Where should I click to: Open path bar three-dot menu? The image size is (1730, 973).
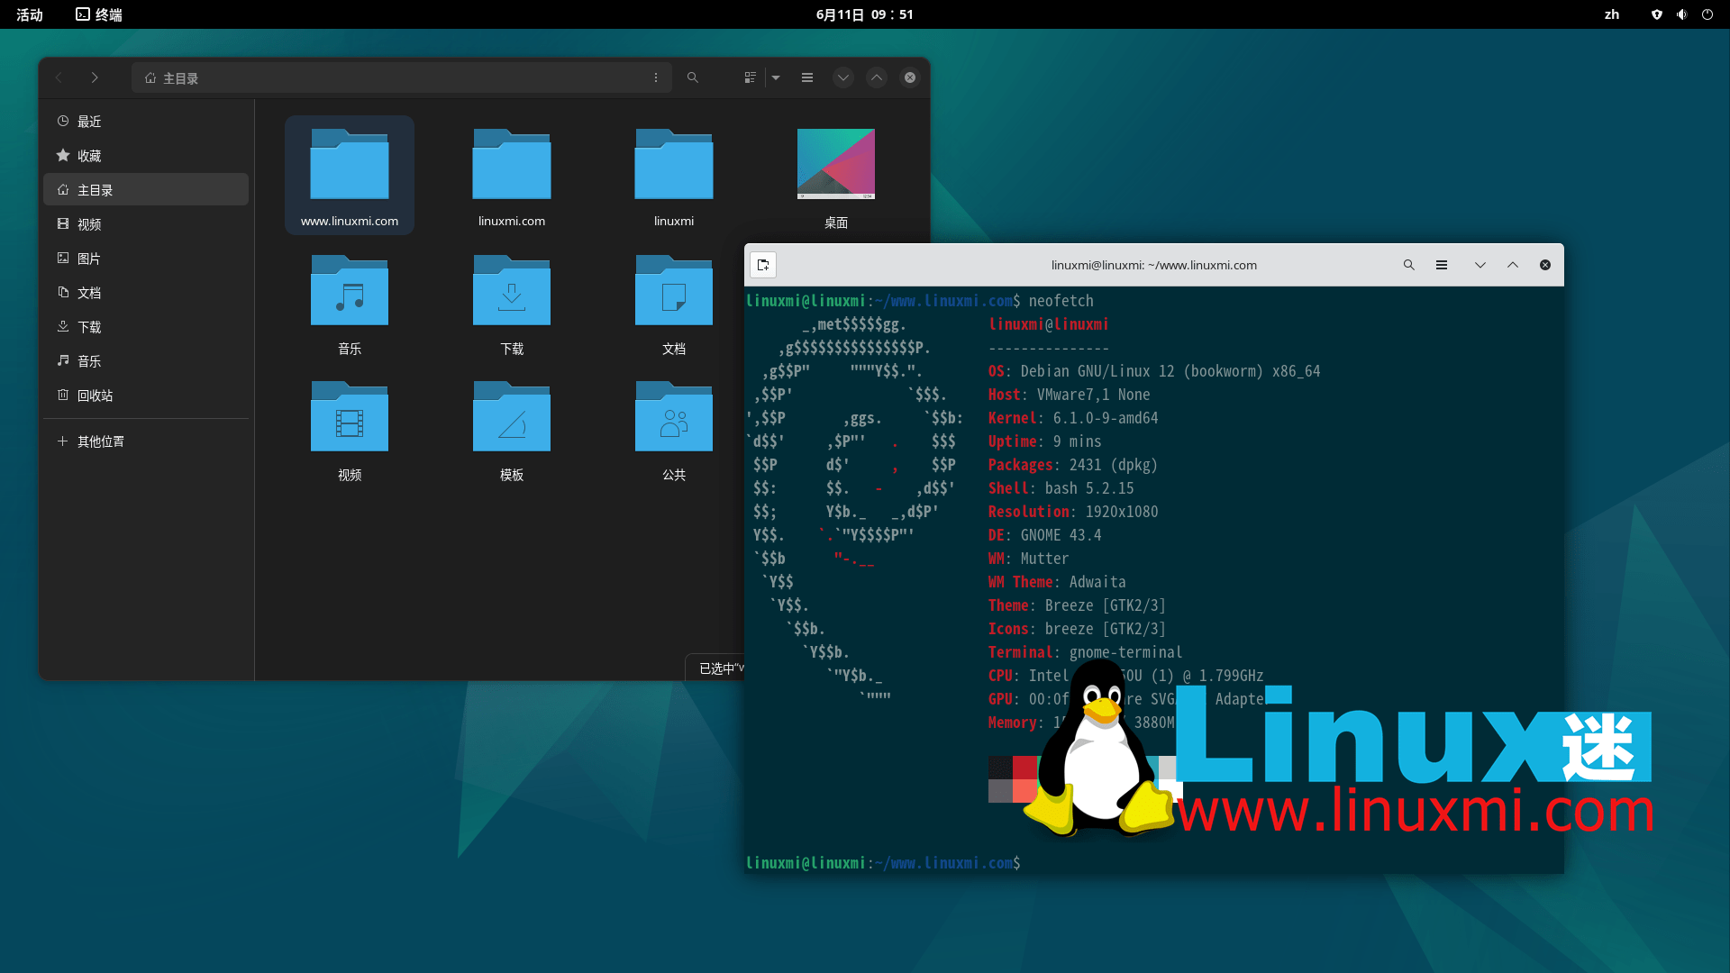point(656,77)
